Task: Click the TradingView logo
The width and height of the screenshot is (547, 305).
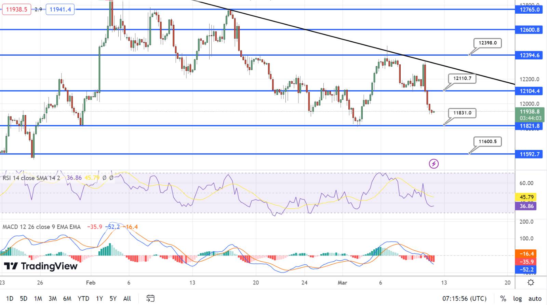Action: click(41, 266)
